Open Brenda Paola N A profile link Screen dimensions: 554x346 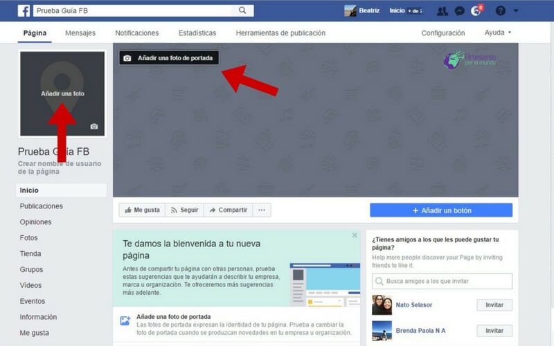[420, 331]
